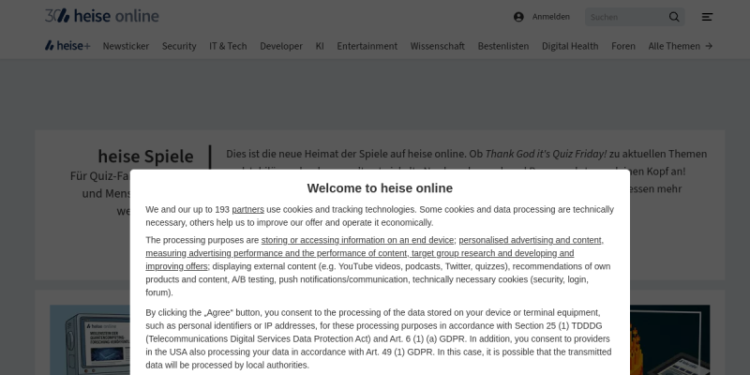The image size is (750, 375).
Task: Open Bestenlisten in navigation
Action: click(x=503, y=46)
